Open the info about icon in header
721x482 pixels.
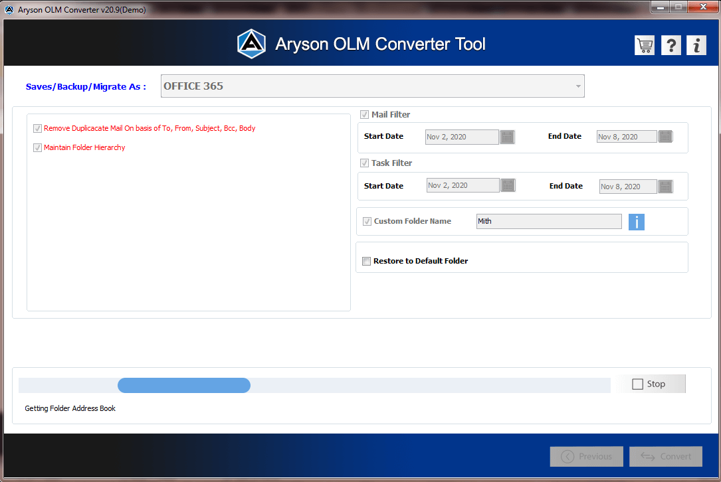coord(696,45)
